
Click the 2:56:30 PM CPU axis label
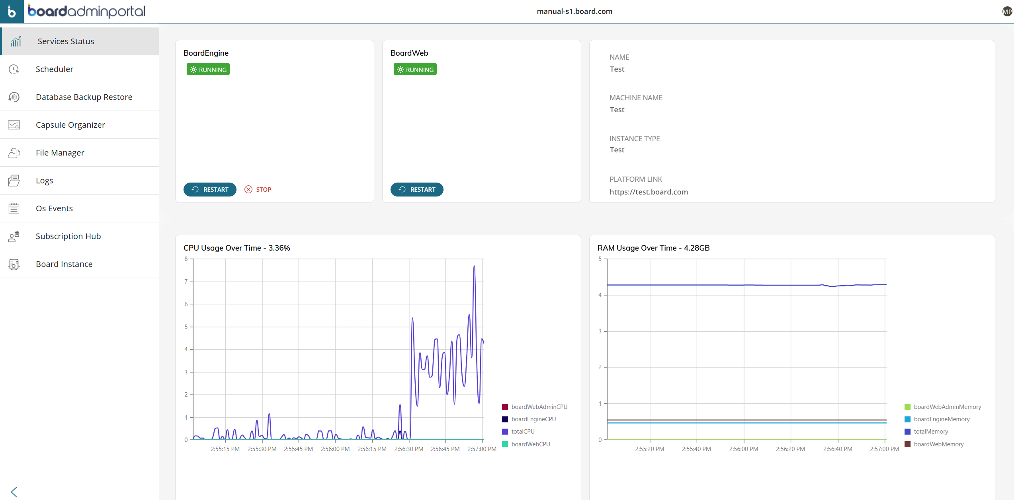tap(409, 449)
